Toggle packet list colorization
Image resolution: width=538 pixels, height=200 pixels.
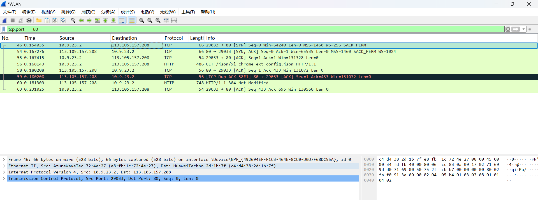[132, 20]
